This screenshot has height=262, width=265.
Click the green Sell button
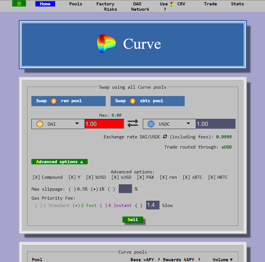coord(133,219)
